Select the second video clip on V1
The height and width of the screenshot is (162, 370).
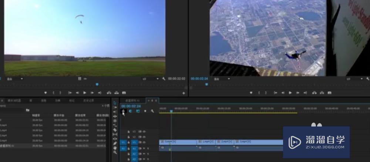[206, 142]
